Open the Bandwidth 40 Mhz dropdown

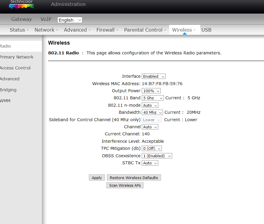pyautogui.click(x=152, y=112)
